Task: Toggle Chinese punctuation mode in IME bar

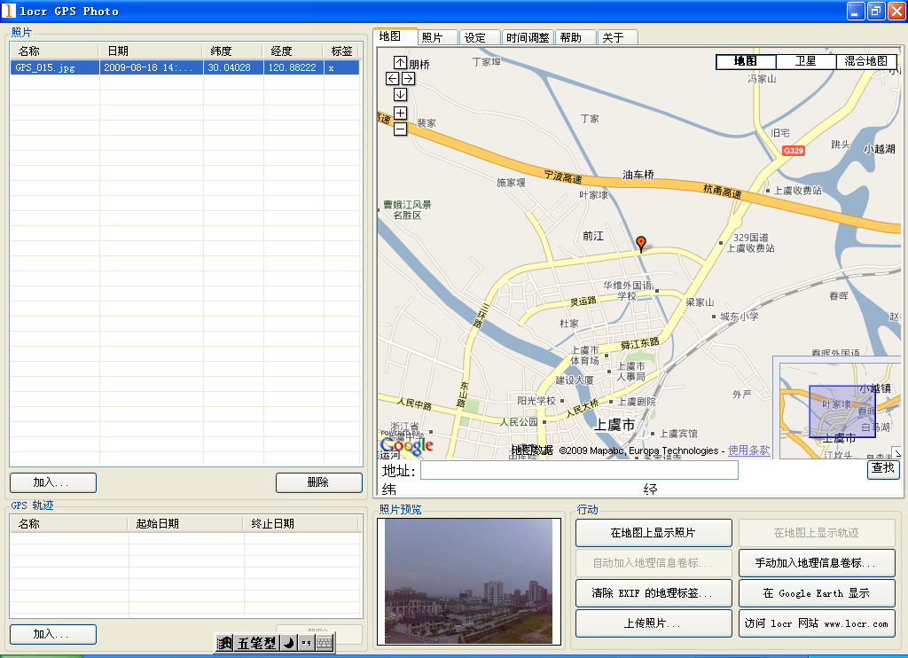Action: (306, 642)
